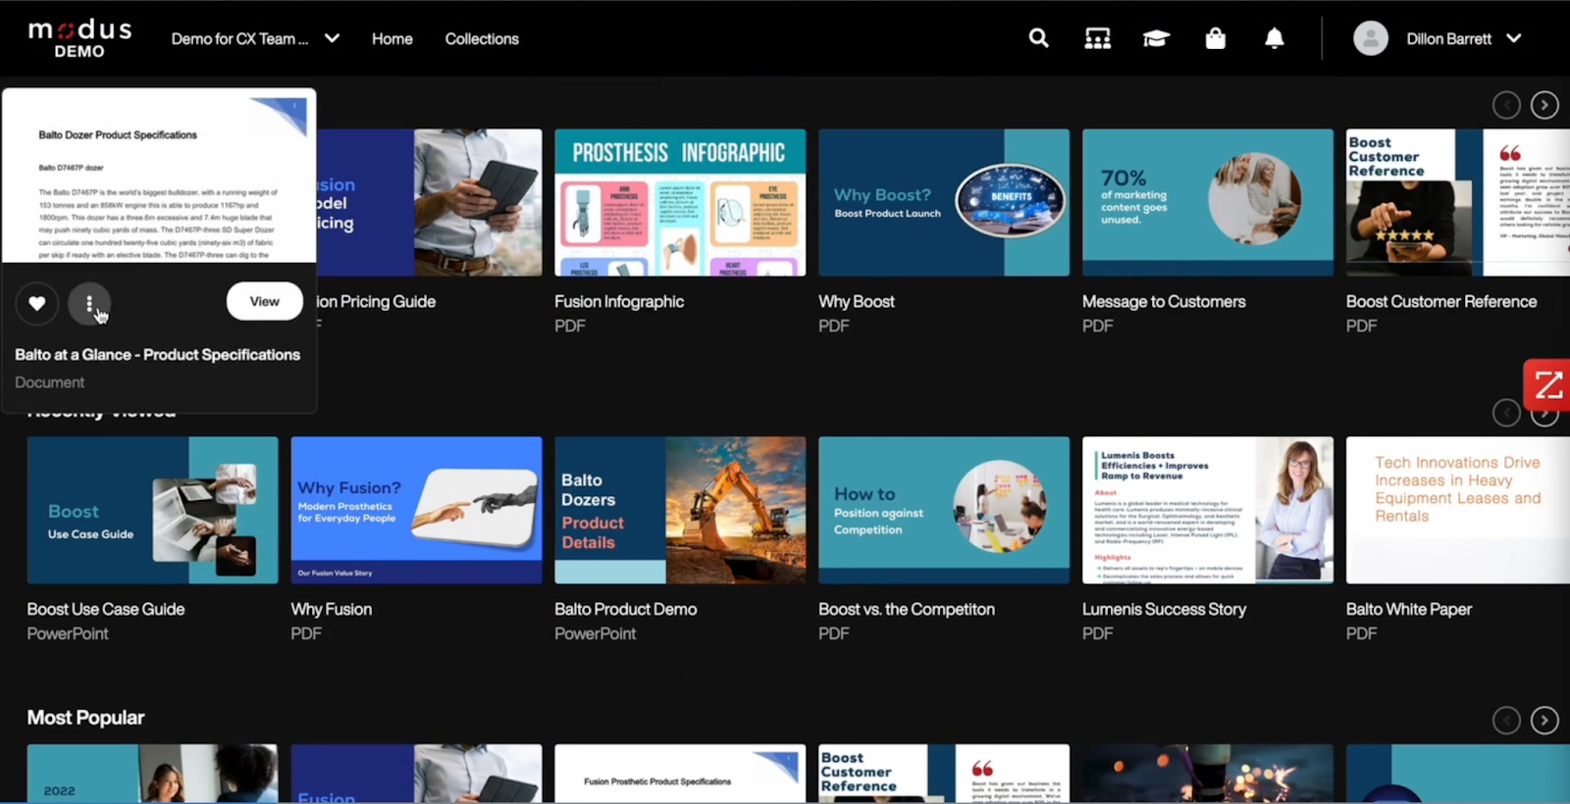
Task: Open Boost Customer Reference thumbnail in top row
Action: tap(1458, 202)
